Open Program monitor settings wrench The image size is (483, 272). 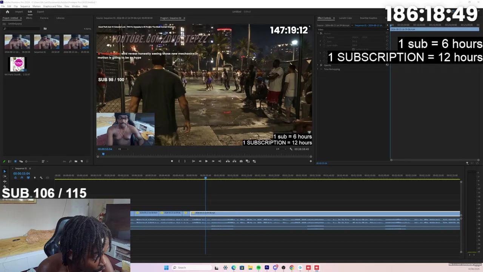tap(291, 149)
